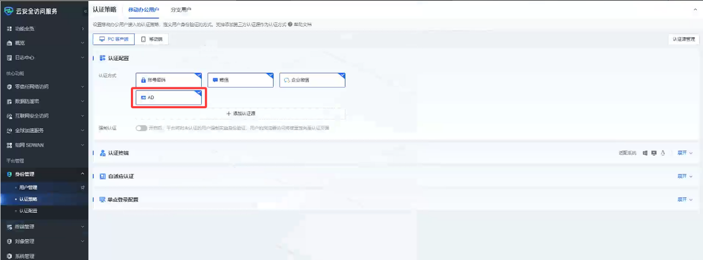This screenshot has width=703, height=260.
Task: Expand the 零信任网络访问 menu chevron
Action: pos(82,87)
